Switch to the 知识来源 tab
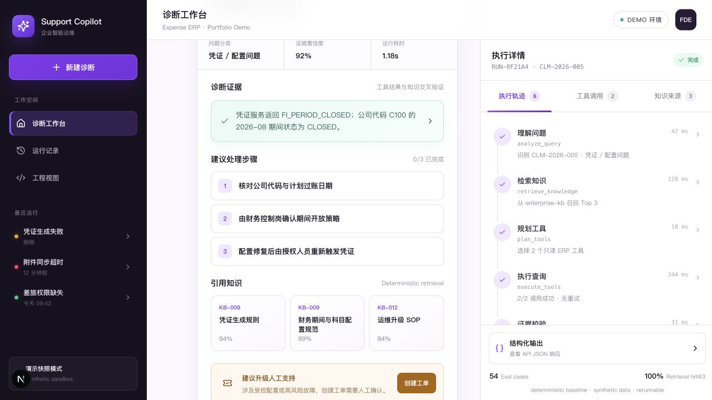Screen dimensions: 712x400 675,96
